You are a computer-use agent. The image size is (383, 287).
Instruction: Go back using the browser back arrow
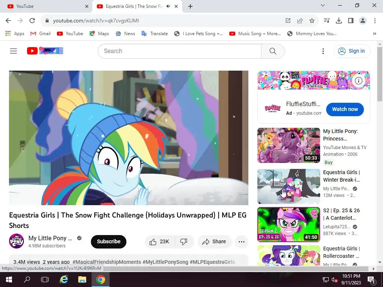(8, 21)
